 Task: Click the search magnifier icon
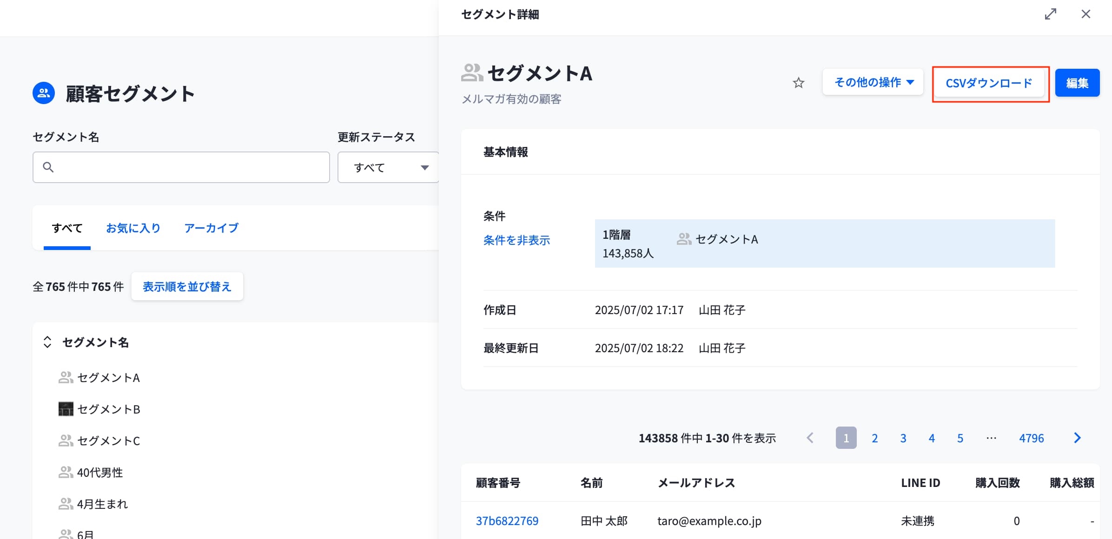click(x=48, y=167)
